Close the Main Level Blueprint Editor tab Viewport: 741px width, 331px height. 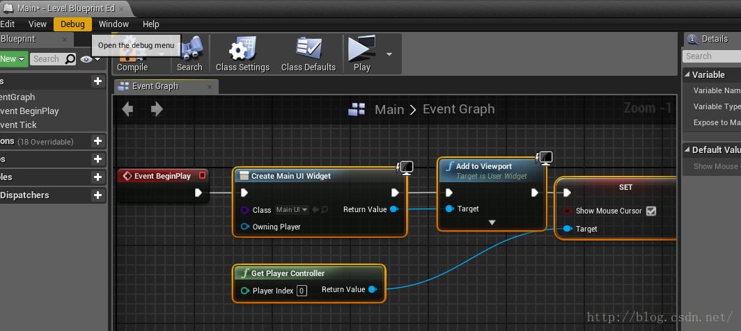[121, 8]
